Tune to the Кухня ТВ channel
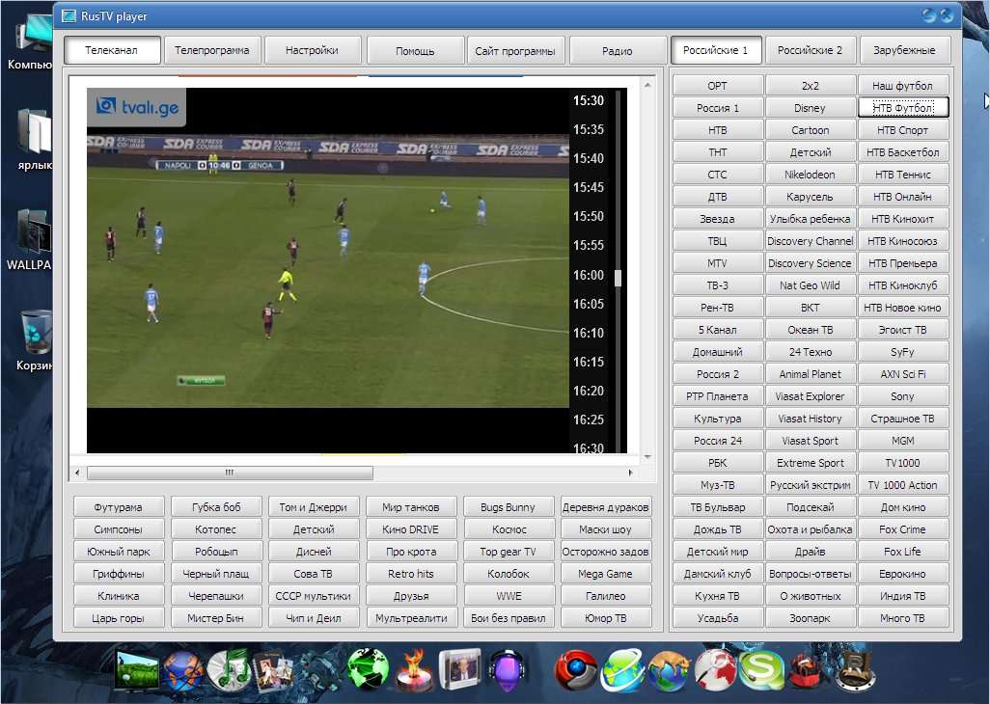The image size is (990, 704). (x=717, y=596)
